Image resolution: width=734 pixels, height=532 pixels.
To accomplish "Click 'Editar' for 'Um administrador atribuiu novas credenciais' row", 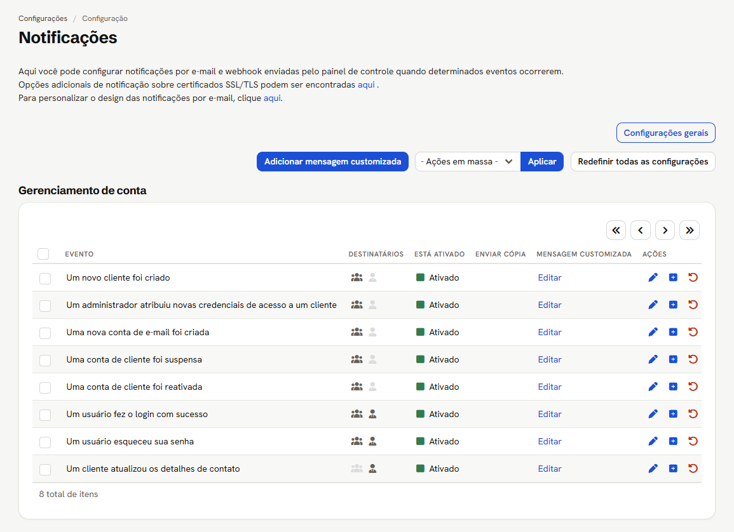I will (x=550, y=305).
